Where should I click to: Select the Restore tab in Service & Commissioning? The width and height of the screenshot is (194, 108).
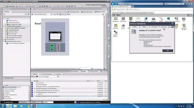pyautogui.click(x=144, y=27)
